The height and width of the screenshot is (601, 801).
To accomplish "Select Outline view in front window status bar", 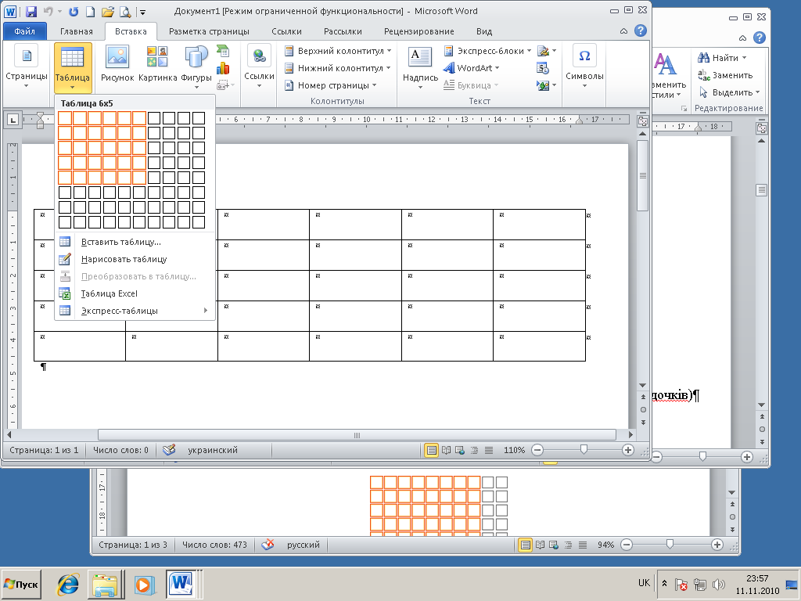I will 475,450.
